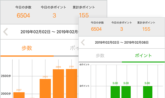Click today's points 3 in back screen
165x98 pixels.
point(54,15)
